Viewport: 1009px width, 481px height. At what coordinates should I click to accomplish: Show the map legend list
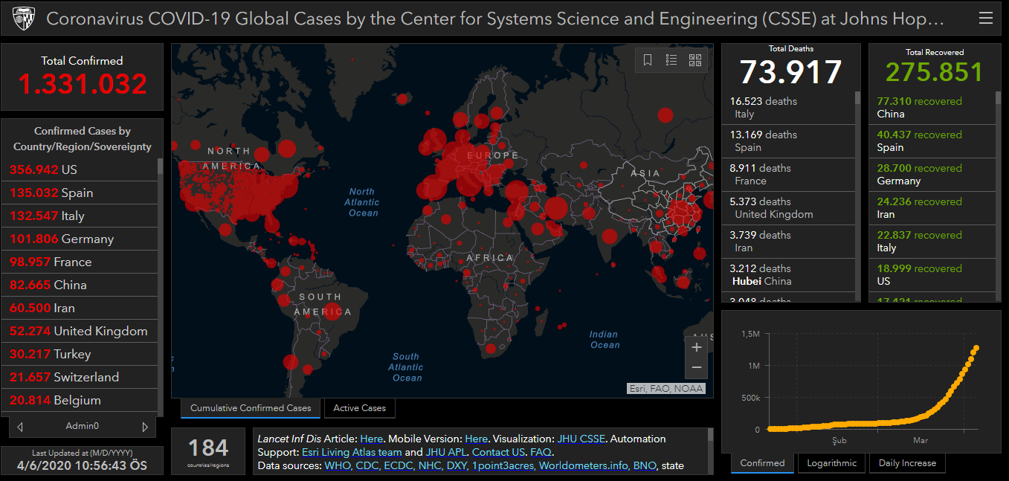(x=671, y=60)
